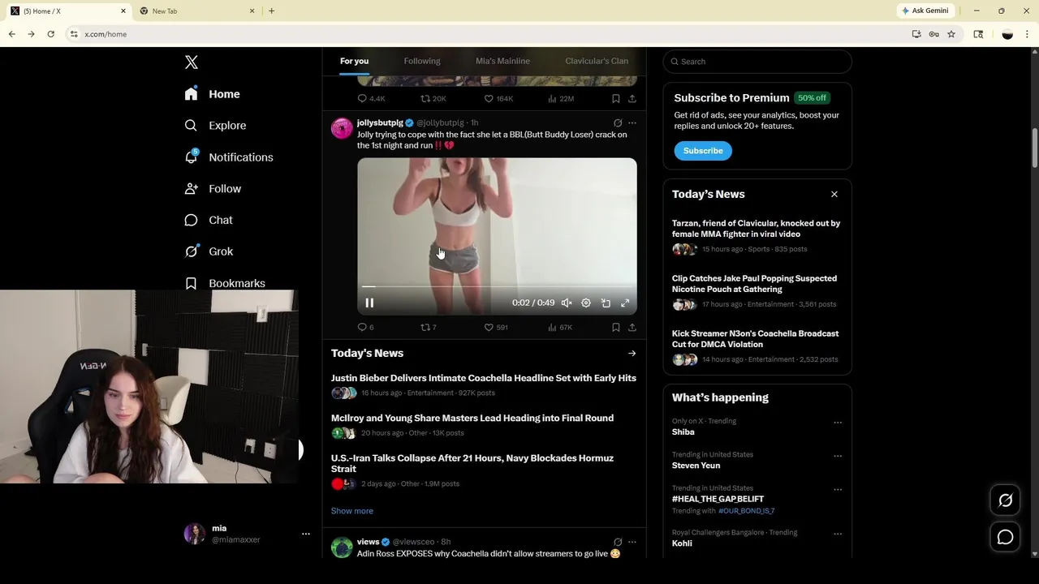1039x584 pixels.
Task: Unmute the video volume icon
Action: click(567, 303)
